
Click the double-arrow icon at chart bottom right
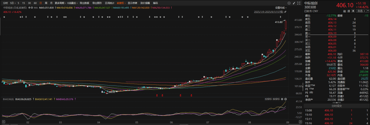tap(300, 122)
